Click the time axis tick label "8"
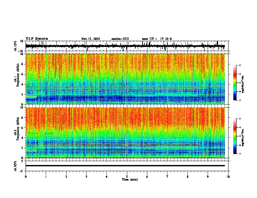This screenshot has height=198, width=257. coord(188,177)
